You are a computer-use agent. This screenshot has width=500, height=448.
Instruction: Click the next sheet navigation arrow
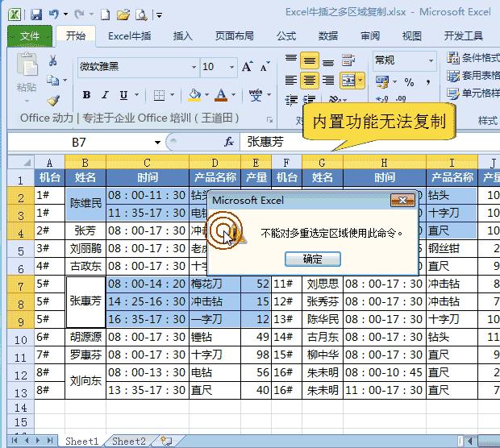[38, 441]
